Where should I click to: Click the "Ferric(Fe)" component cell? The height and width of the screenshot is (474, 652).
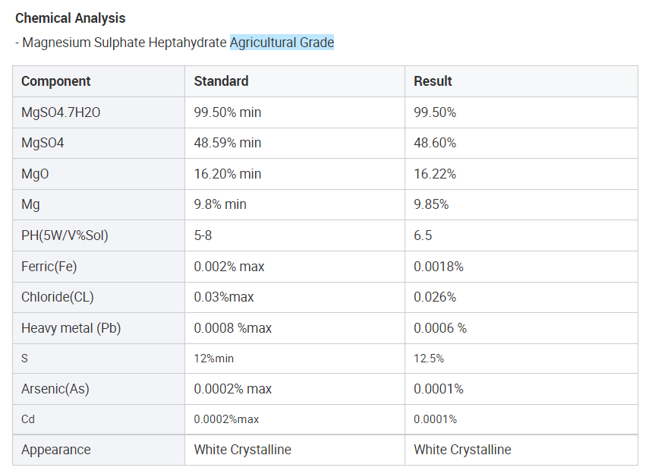coord(49,267)
